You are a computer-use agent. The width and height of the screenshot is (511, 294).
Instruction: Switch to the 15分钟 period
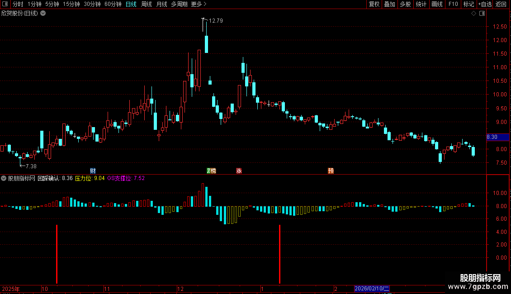pyautogui.click(x=71, y=4)
